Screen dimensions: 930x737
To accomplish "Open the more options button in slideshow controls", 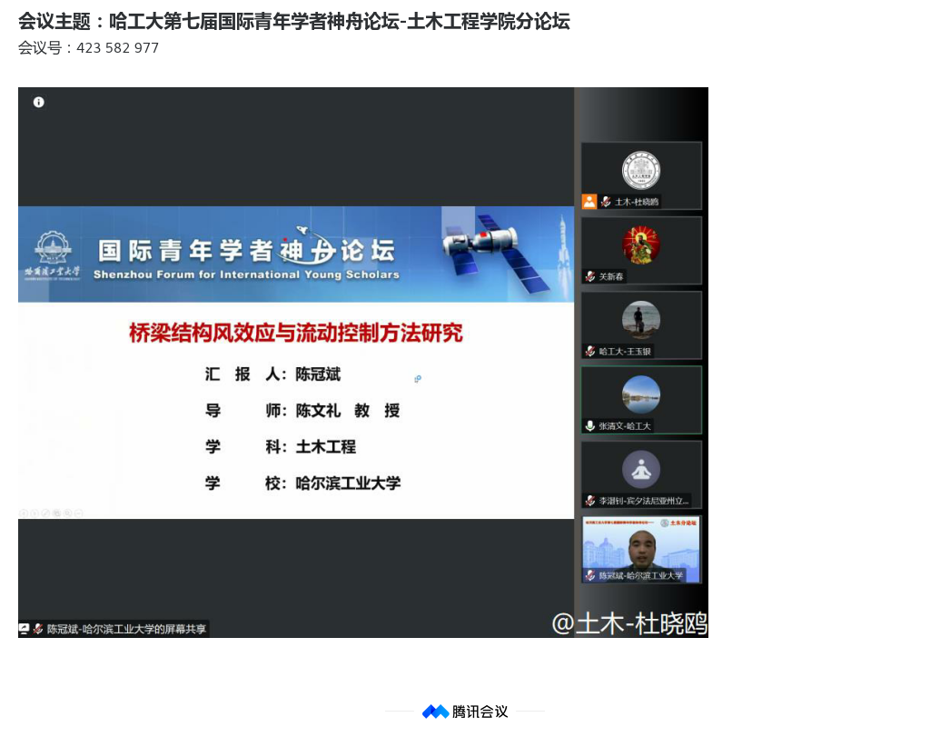I will point(79,513).
